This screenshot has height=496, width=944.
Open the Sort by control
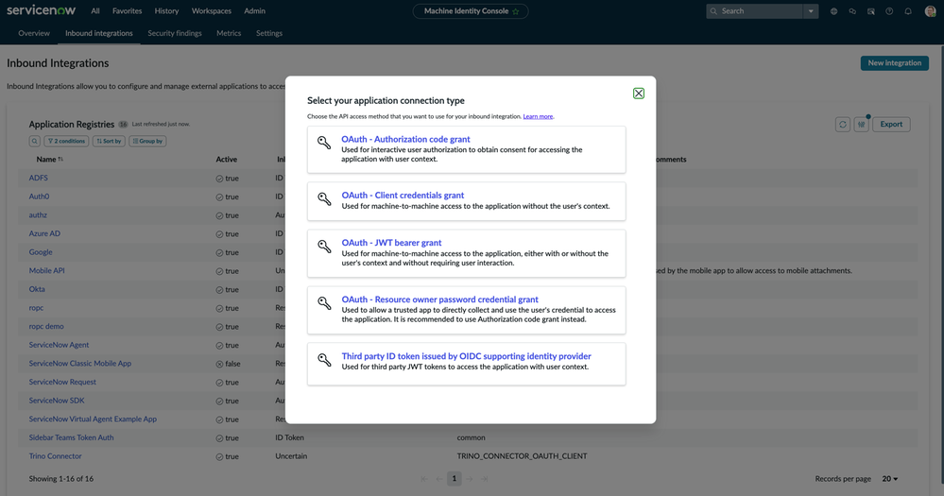[109, 141]
